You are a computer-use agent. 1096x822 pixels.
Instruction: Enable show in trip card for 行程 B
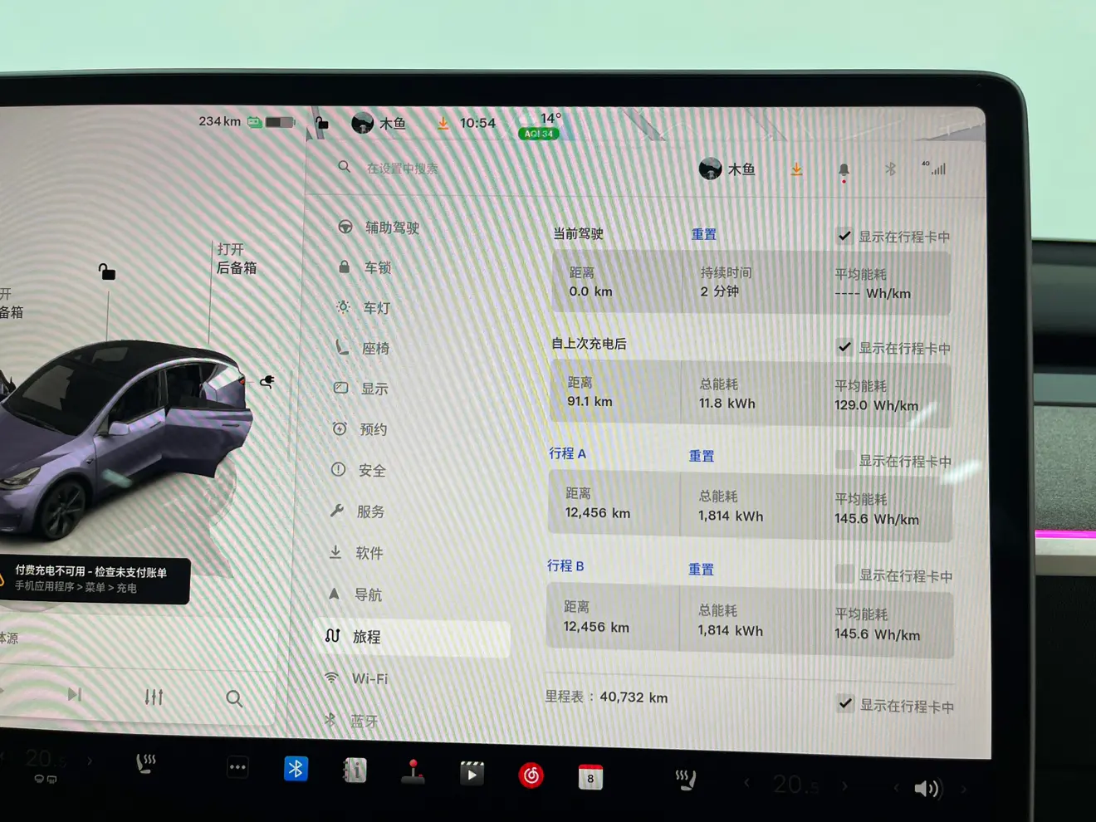[x=844, y=575]
